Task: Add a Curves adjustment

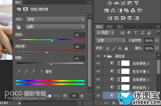Action: pyautogui.click(x=123, y=3)
